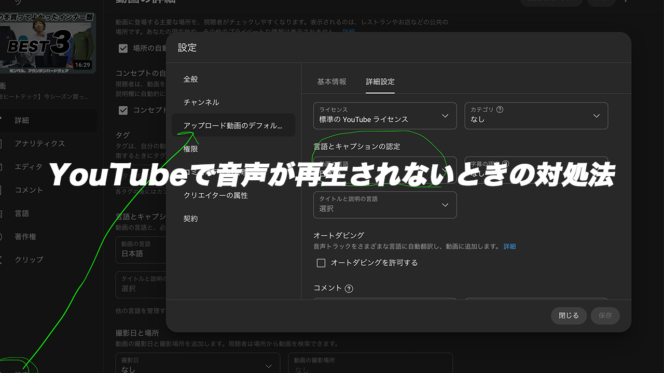Open the 詳細 link under オートダビング
The height and width of the screenshot is (373, 664).
pos(510,247)
